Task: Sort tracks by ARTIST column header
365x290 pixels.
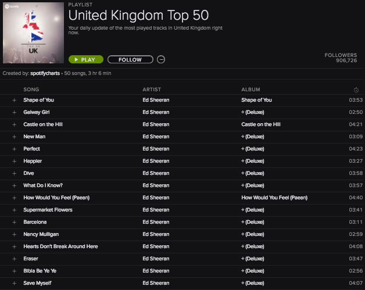Action: pos(152,89)
